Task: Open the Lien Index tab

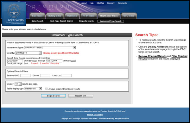Action: click(37, 16)
